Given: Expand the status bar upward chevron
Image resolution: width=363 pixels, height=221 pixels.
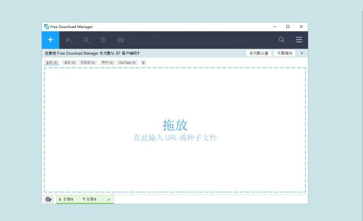Looking at the screenshot, I should (108, 199).
